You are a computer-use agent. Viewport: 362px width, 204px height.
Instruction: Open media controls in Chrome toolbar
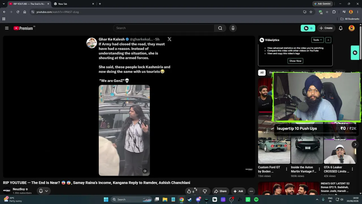[x=344, y=12]
